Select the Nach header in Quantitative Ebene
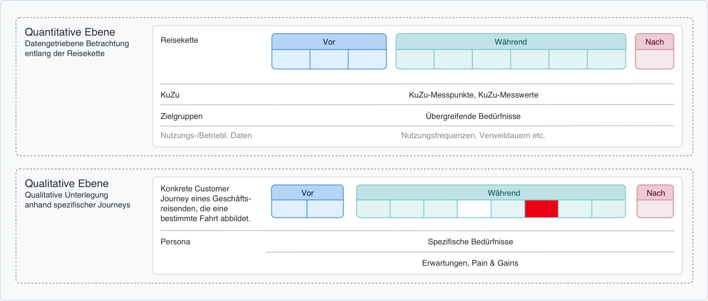Viewport: 708px width, 301px height. pos(654,42)
